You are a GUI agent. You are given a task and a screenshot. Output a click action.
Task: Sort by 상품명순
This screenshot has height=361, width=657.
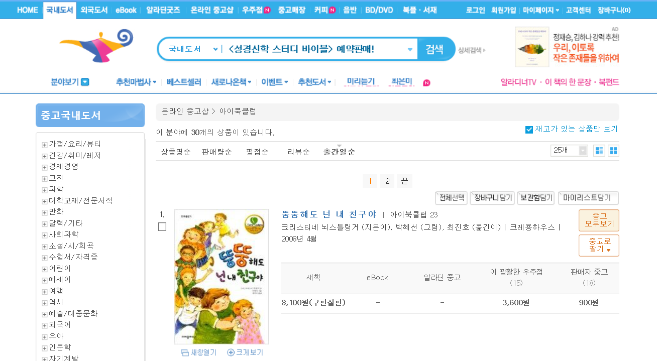click(x=176, y=152)
